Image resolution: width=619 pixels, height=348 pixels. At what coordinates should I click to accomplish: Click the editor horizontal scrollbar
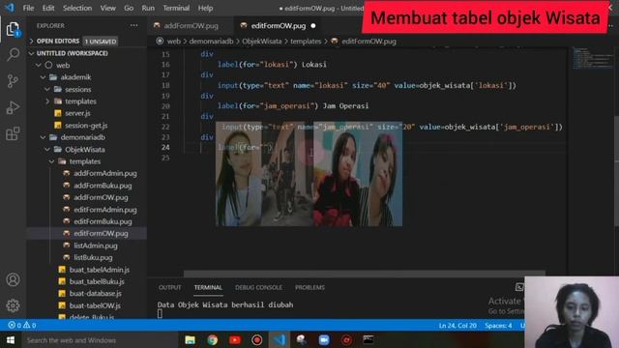[x=365, y=273]
